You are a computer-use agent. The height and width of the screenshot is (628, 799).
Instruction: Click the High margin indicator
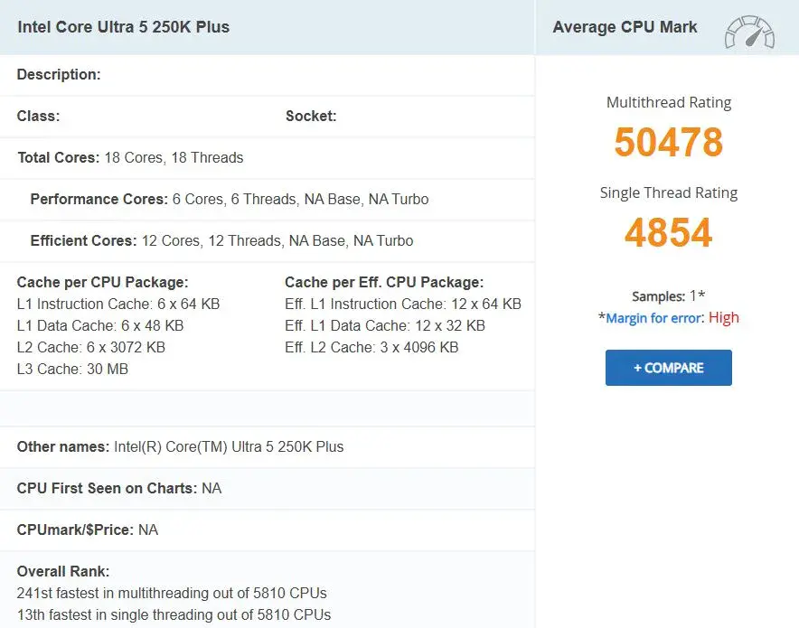[723, 317]
